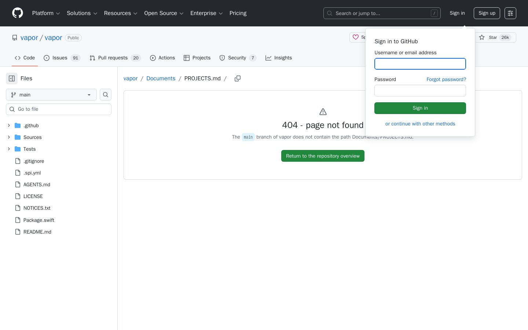
Task: Click the AGENTS.md file icon
Action: click(18, 184)
